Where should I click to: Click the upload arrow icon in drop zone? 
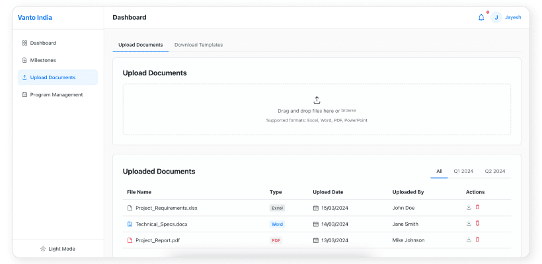click(317, 100)
